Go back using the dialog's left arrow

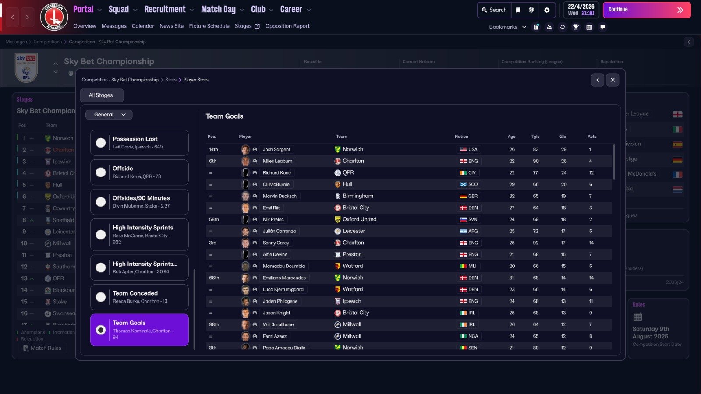pos(598,80)
